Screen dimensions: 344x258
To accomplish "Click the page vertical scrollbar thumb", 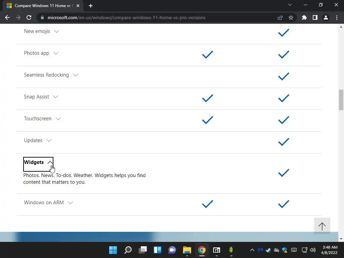I will [341, 100].
